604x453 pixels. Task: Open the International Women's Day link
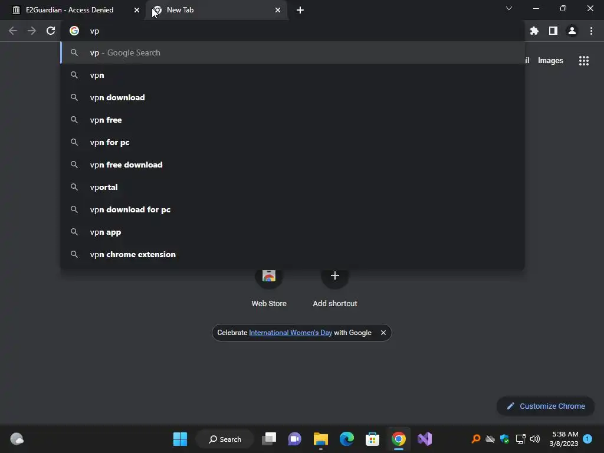click(x=290, y=333)
